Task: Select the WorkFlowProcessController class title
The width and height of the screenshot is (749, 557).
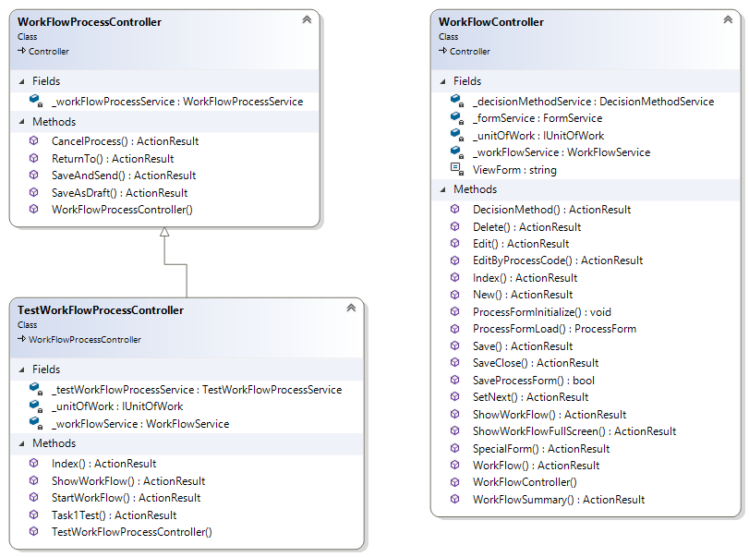Action: [89, 21]
